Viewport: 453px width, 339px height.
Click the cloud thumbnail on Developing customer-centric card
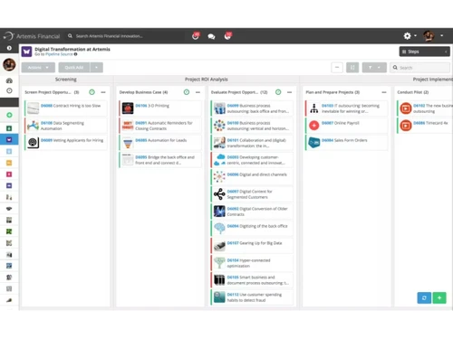pos(219,160)
